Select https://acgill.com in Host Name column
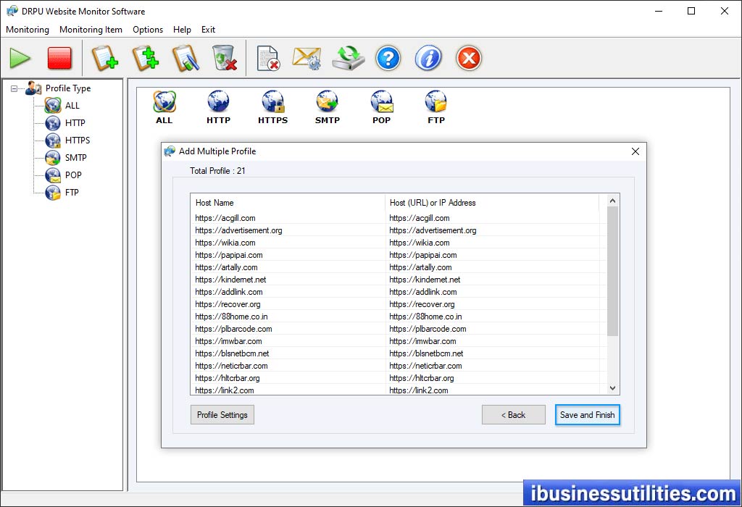The height and width of the screenshot is (507, 742). point(225,218)
